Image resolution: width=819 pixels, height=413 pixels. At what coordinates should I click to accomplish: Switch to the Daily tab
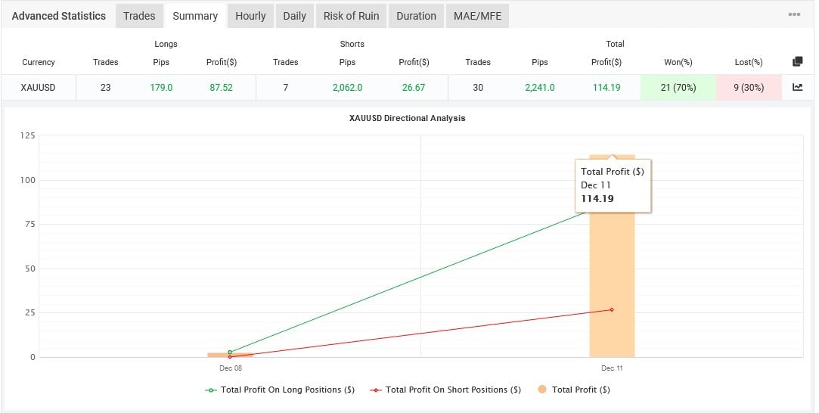294,16
